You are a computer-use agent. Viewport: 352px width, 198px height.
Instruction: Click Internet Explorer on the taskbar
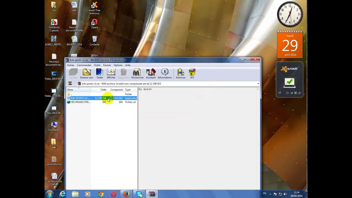point(63,194)
